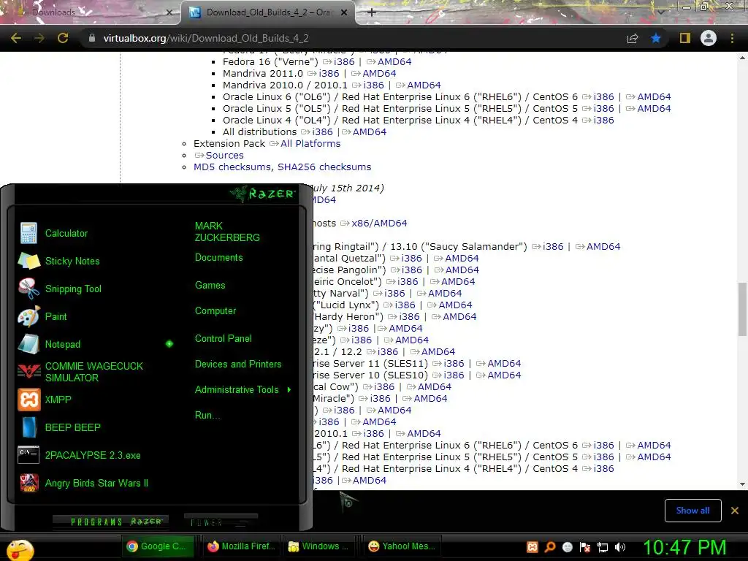Open the MD5 checksums link
This screenshot has height=561, width=748.
(x=232, y=167)
